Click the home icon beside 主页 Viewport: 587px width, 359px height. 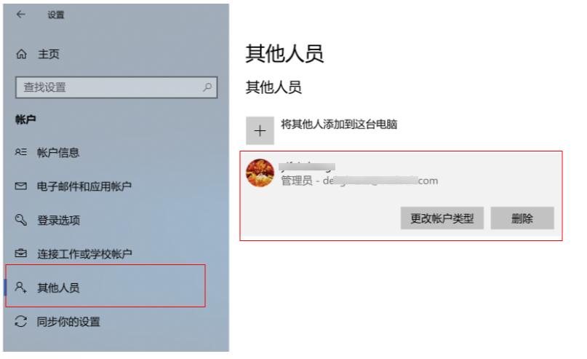coord(21,54)
